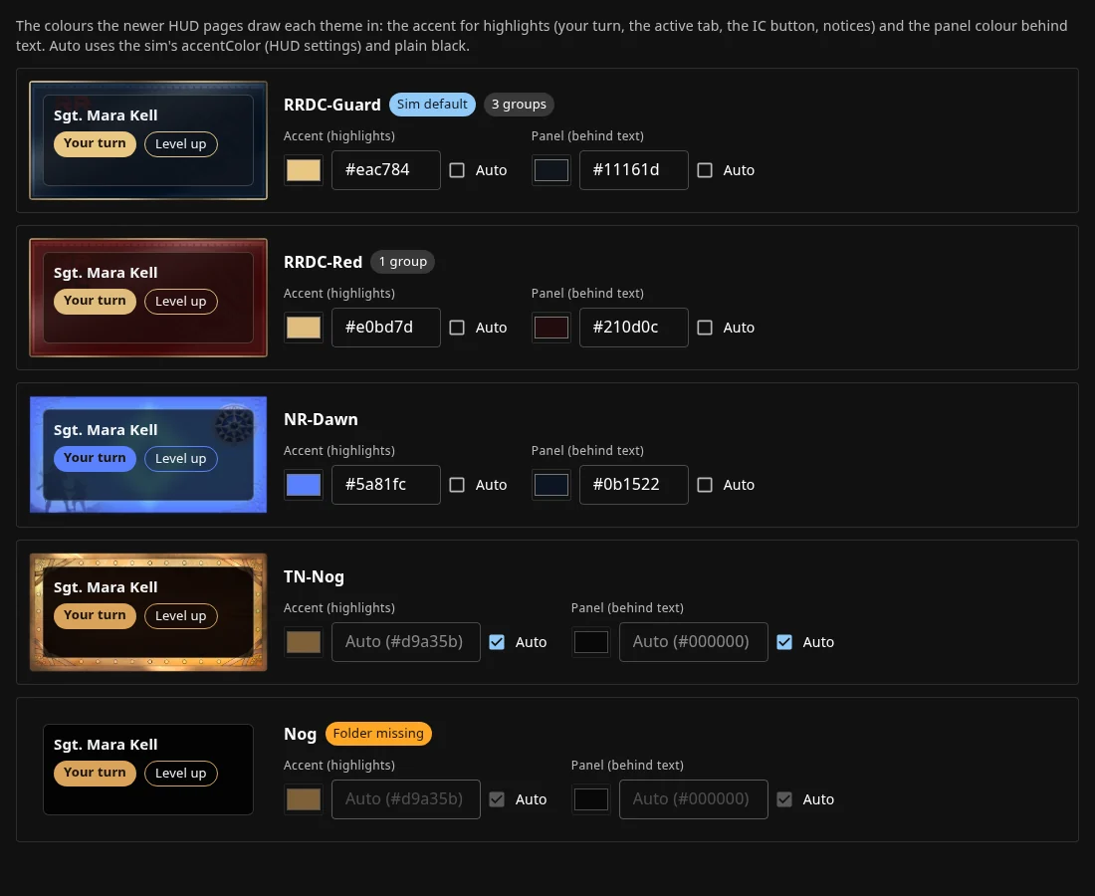Click the 3 groups badge
The height and width of the screenshot is (896, 1095).
tap(519, 105)
